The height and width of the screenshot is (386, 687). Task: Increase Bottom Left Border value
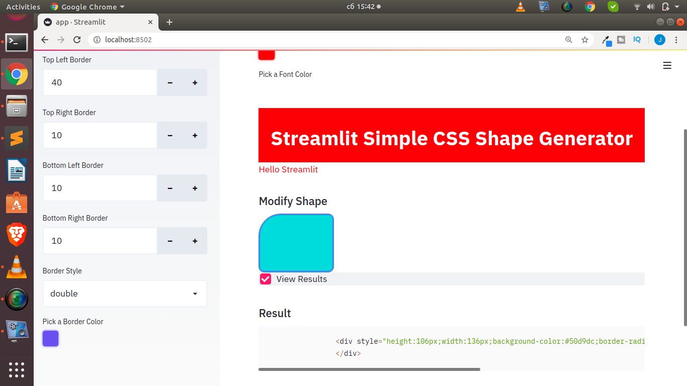pos(195,188)
